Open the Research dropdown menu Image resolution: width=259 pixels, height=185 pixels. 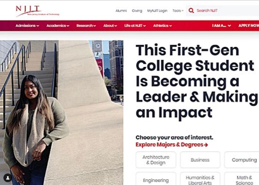pos(86,26)
